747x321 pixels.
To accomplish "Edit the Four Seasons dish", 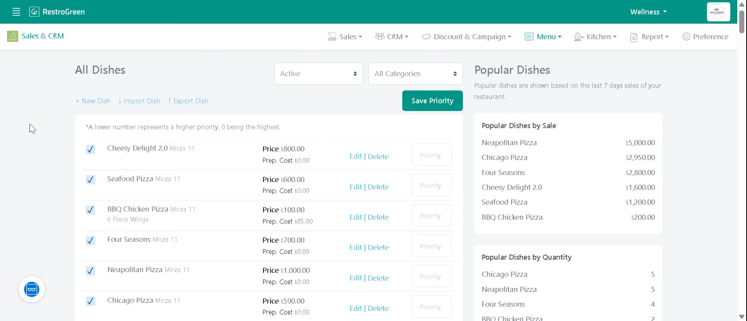I will click(355, 247).
